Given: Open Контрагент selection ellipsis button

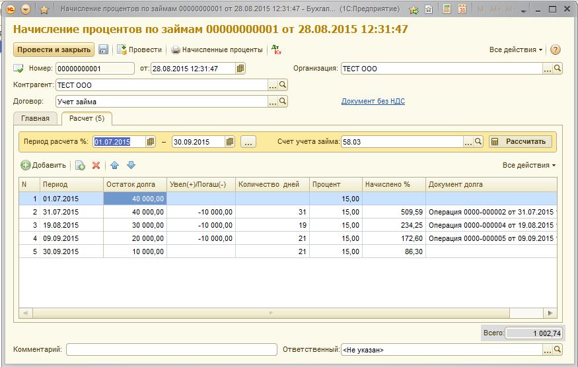Looking at the screenshot, I should 272,85.
